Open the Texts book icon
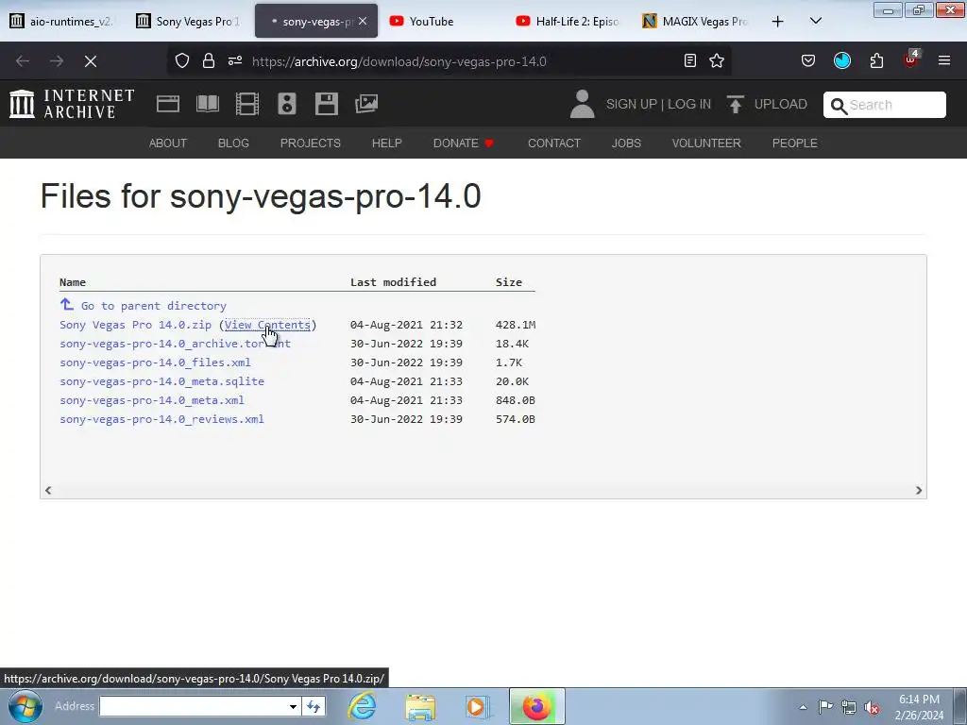 pyautogui.click(x=207, y=104)
